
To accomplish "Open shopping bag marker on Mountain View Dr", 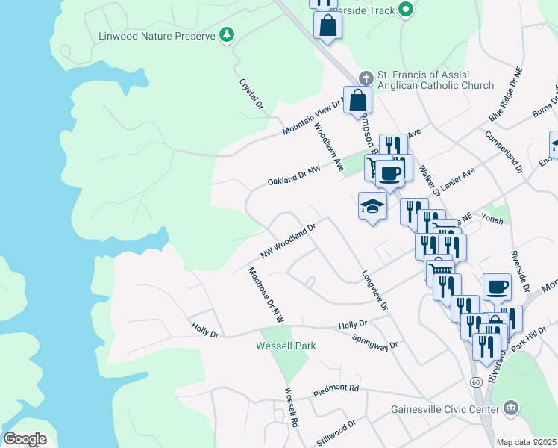I will pyautogui.click(x=357, y=100).
